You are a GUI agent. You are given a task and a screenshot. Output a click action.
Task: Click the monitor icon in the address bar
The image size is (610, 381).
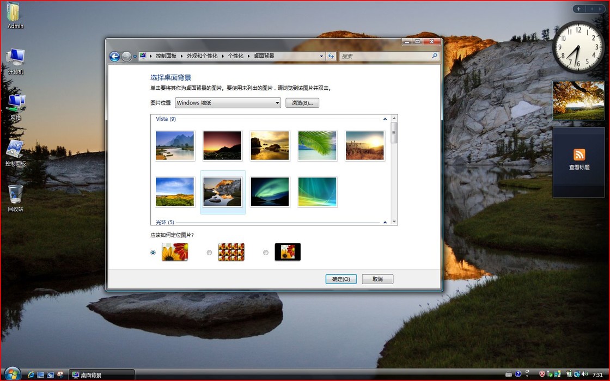coord(143,56)
